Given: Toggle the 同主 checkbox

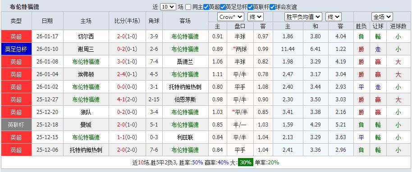Looking at the screenshot, I should tap(188, 7).
